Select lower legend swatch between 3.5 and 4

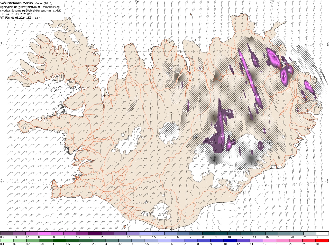click(x=125, y=241)
